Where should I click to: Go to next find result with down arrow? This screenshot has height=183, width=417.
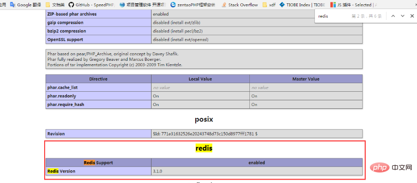tap(403, 16)
